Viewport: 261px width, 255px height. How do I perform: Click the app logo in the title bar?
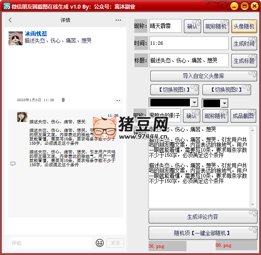7,6
